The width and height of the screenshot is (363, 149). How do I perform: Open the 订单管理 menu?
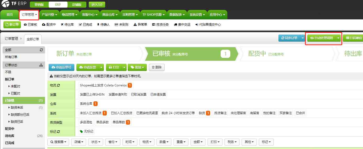point(29,15)
